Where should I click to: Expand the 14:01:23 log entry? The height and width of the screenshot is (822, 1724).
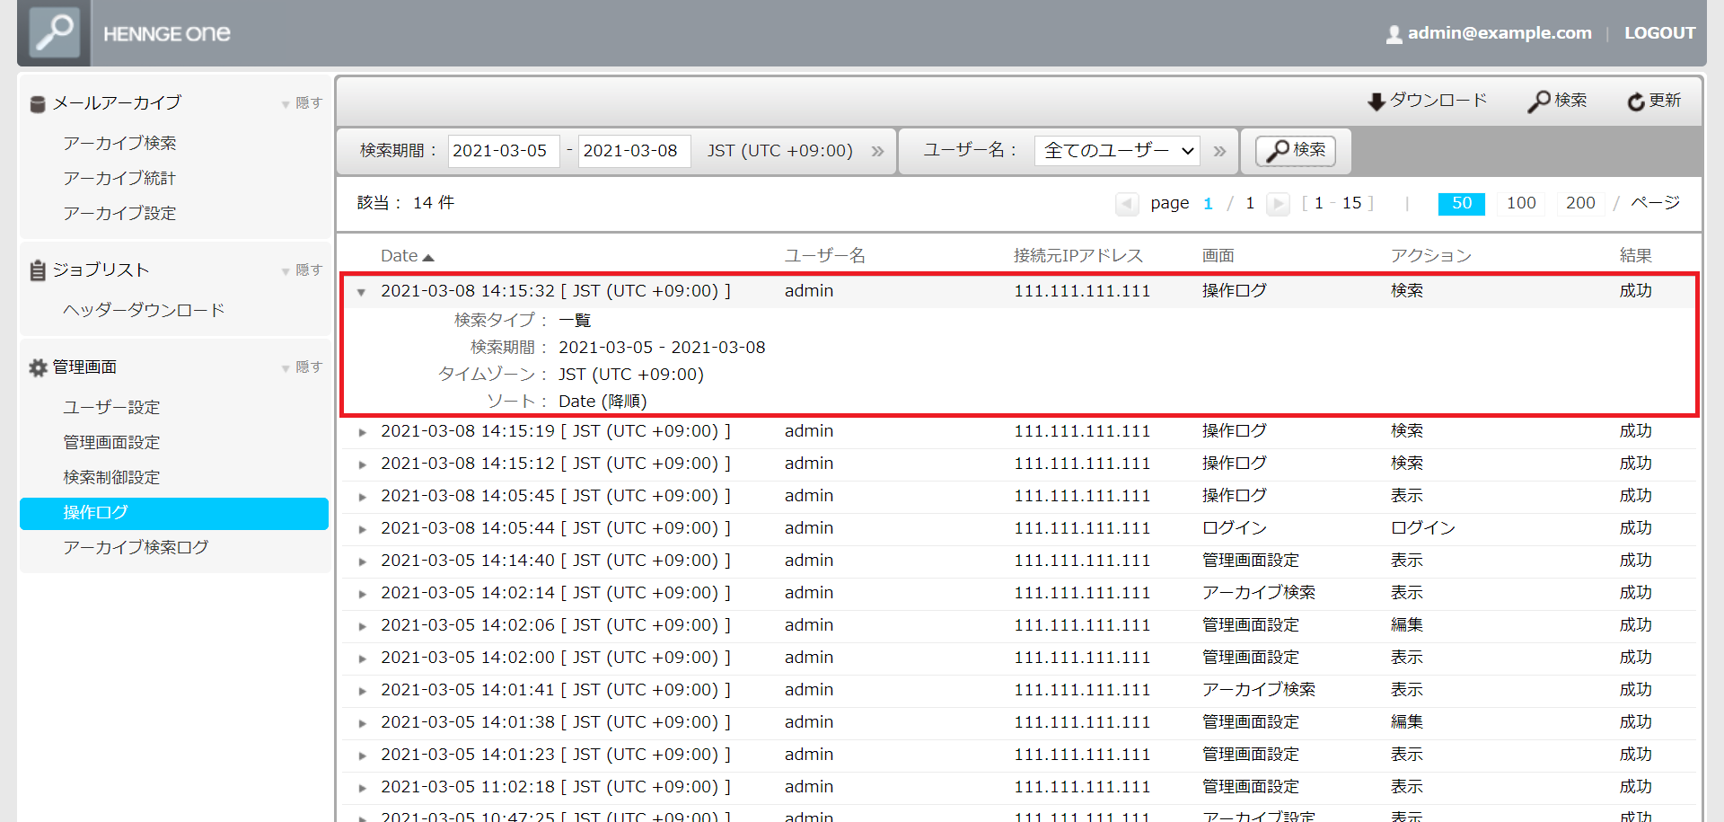[x=363, y=756]
